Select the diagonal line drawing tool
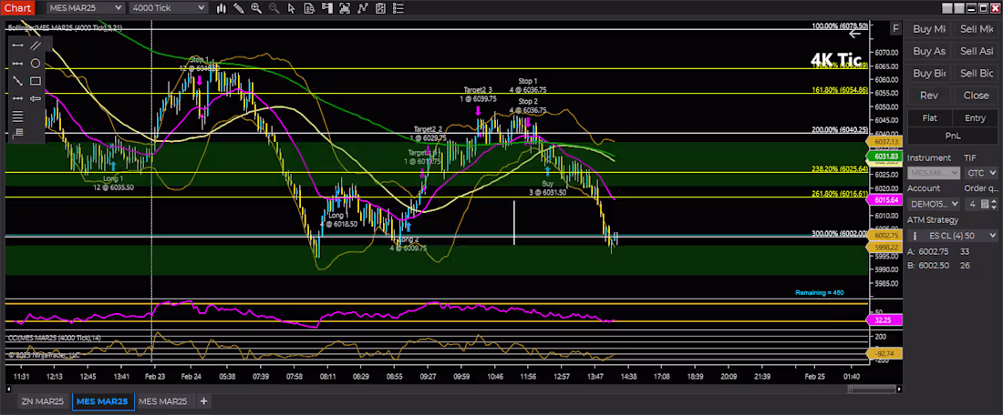 pyautogui.click(x=18, y=81)
